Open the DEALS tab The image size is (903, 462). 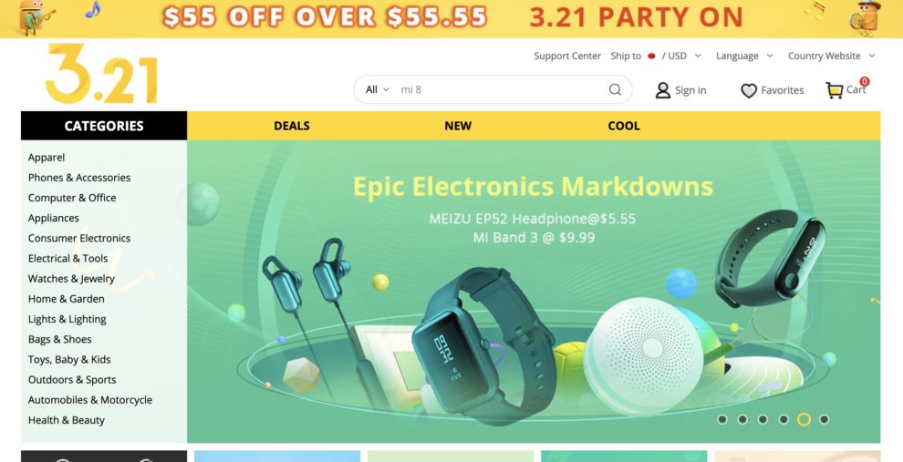point(292,126)
